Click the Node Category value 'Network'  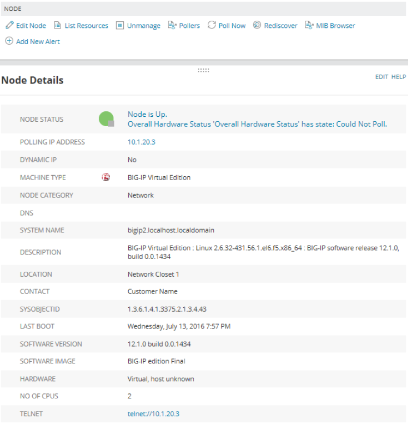click(141, 195)
